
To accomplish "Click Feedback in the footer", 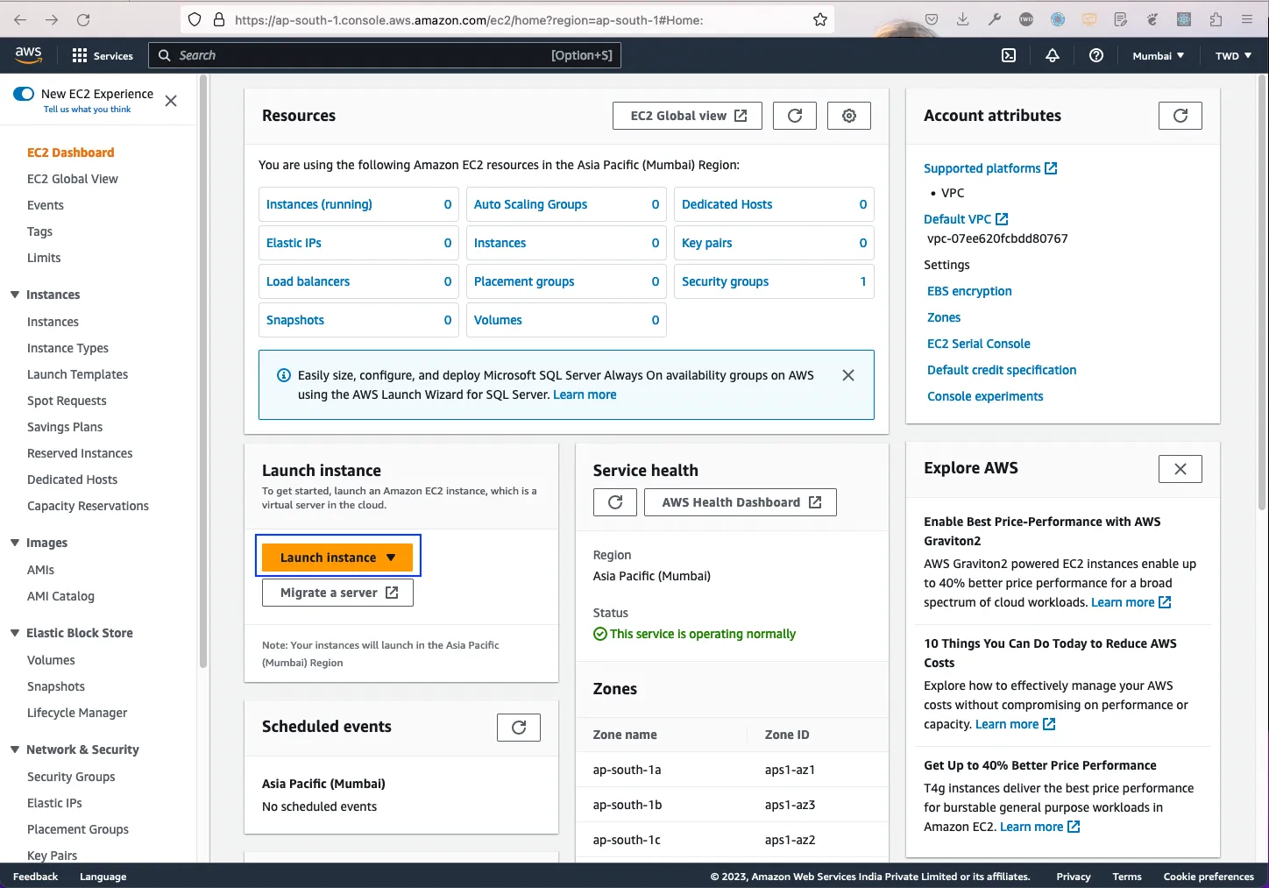I will (35, 877).
